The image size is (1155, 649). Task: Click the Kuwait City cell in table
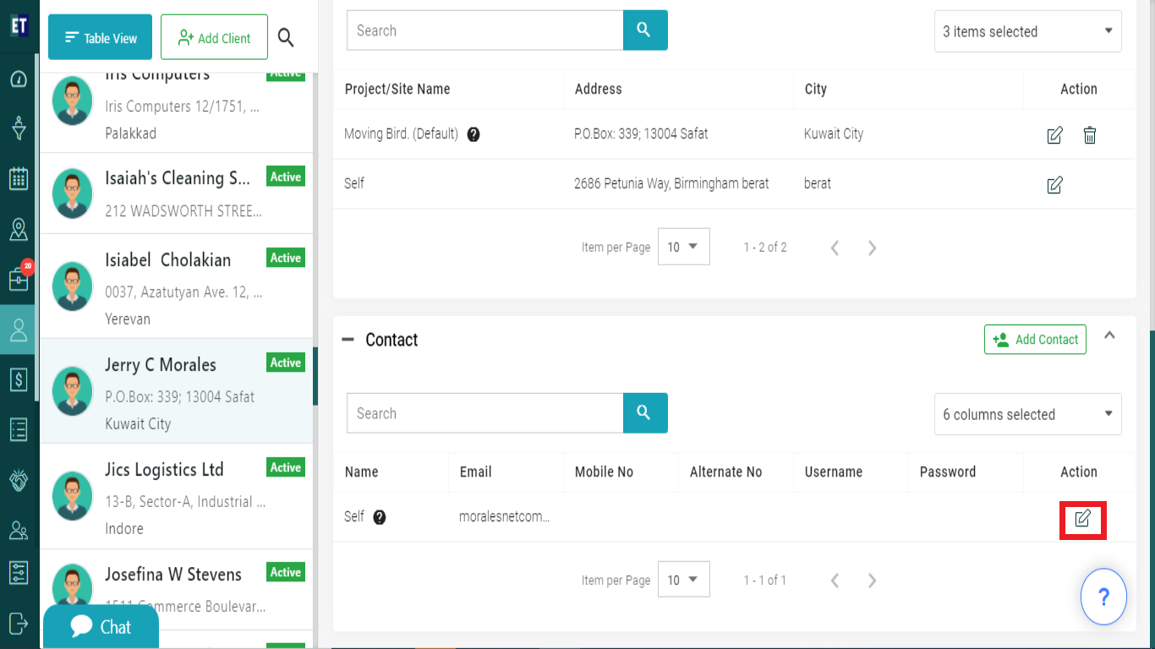click(833, 134)
